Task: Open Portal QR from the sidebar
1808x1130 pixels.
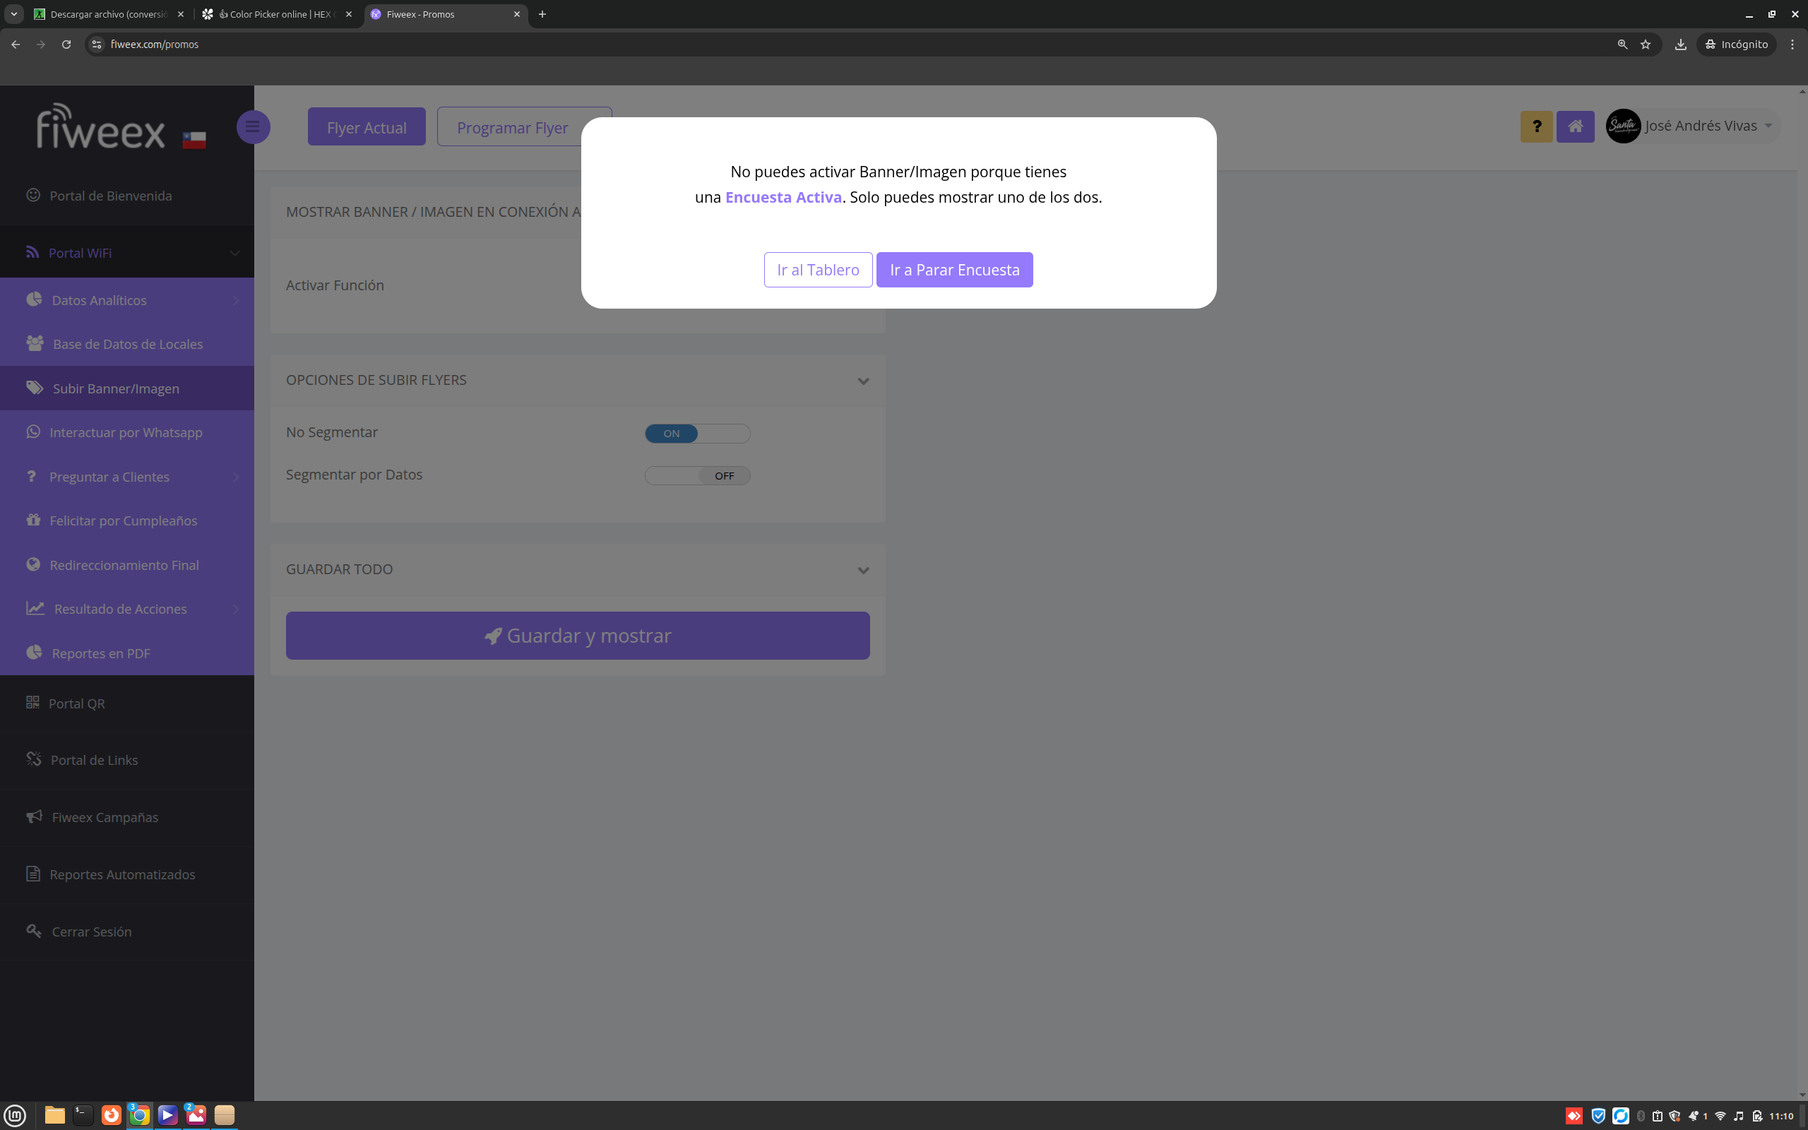Action: coord(76,703)
